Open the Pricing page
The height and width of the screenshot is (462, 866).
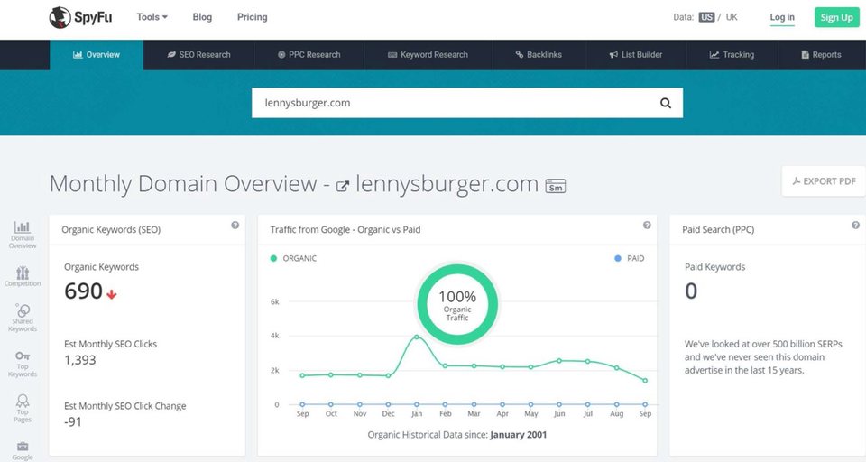[x=252, y=17]
